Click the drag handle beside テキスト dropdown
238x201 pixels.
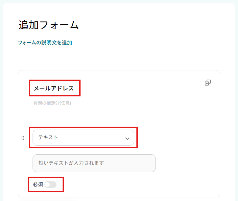pos(23,138)
